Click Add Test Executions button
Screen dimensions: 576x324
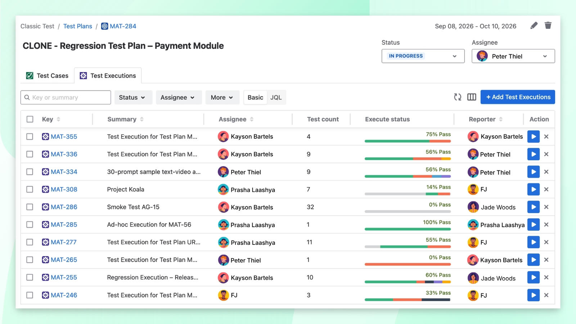pos(518,97)
